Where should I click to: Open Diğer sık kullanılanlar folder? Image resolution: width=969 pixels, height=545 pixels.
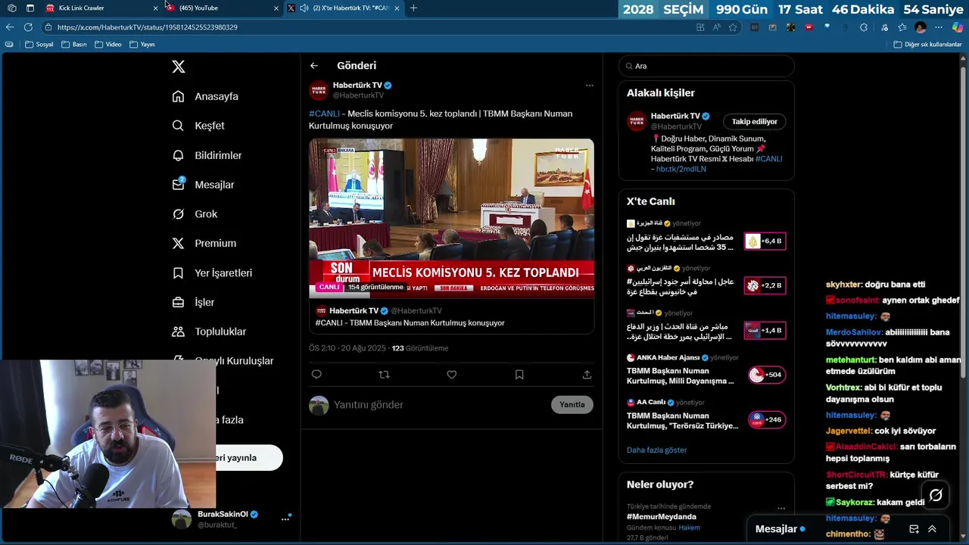(x=927, y=45)
